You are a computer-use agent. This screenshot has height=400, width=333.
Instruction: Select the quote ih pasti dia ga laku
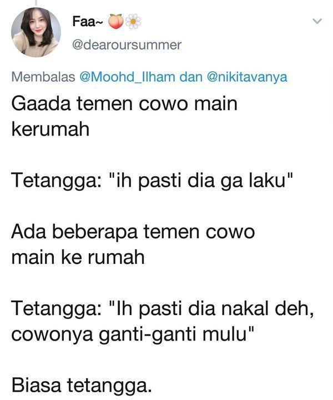click(x=200, y=180)
